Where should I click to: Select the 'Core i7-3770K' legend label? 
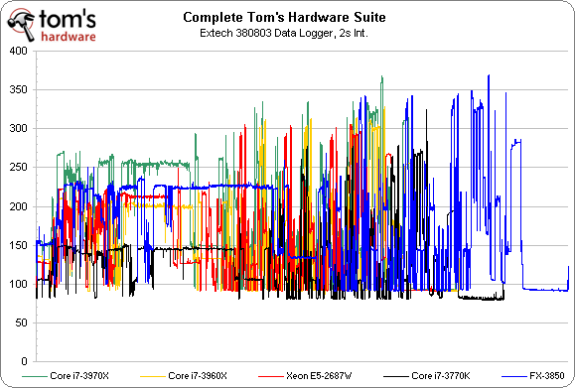tap(441, 376)
